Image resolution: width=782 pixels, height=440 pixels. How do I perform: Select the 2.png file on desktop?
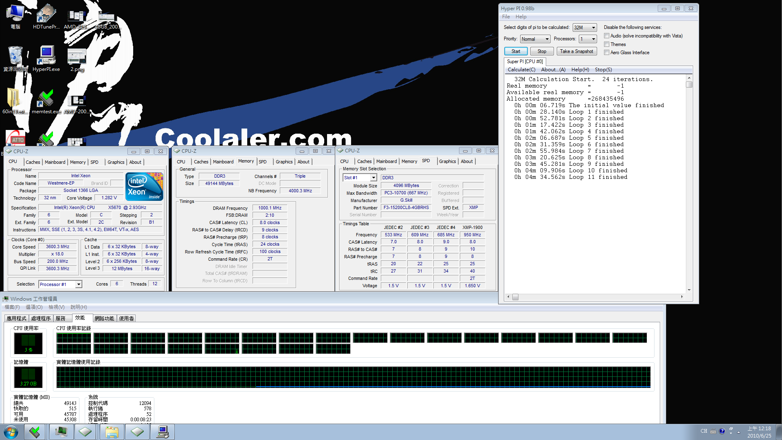pyautogui.click(x=77, y=59)
